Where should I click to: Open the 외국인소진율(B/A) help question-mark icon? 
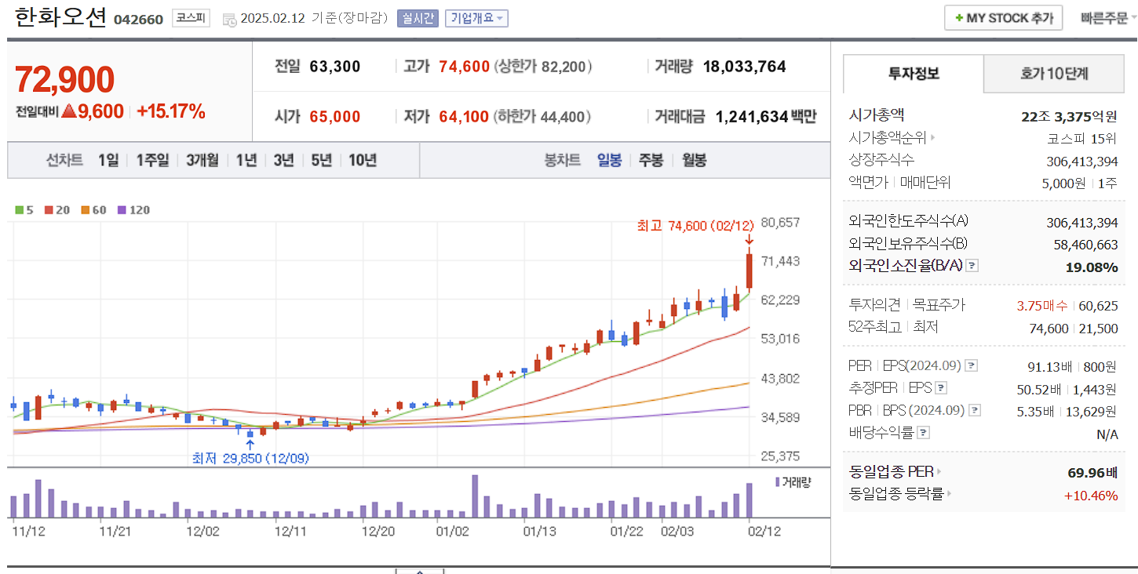tap(972, 267)
